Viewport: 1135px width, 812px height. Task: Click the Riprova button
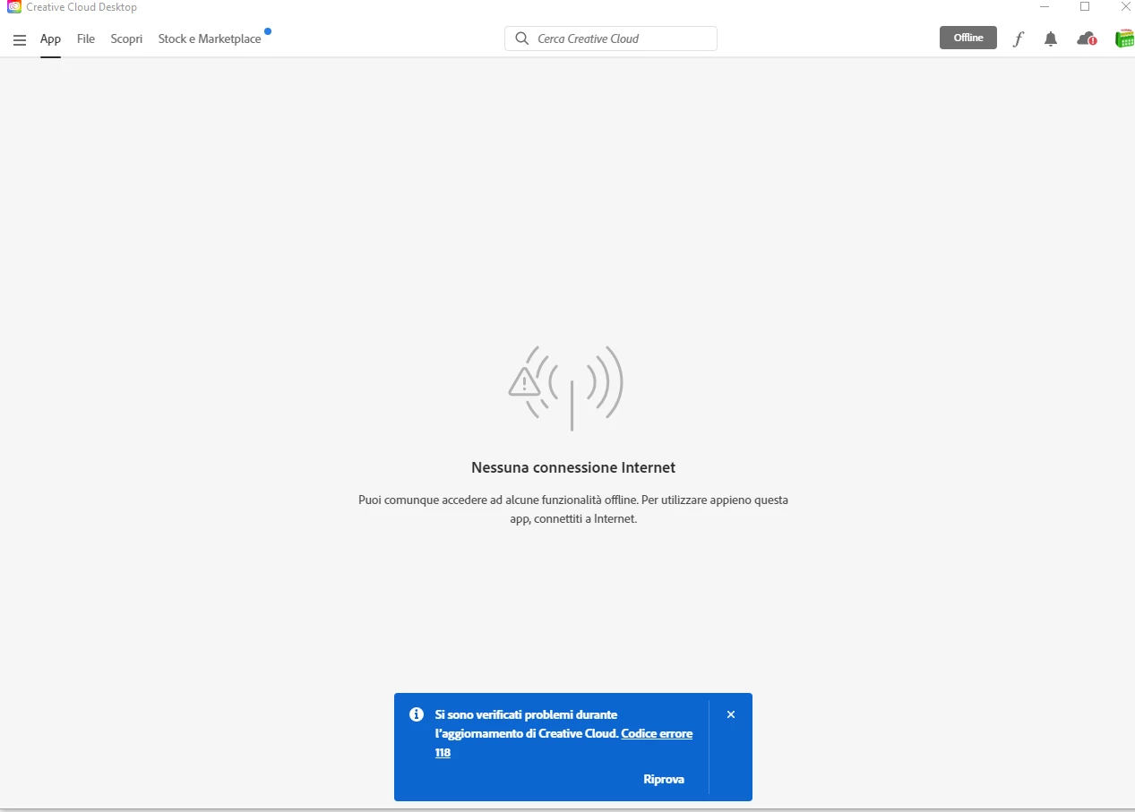coord(664,779)
